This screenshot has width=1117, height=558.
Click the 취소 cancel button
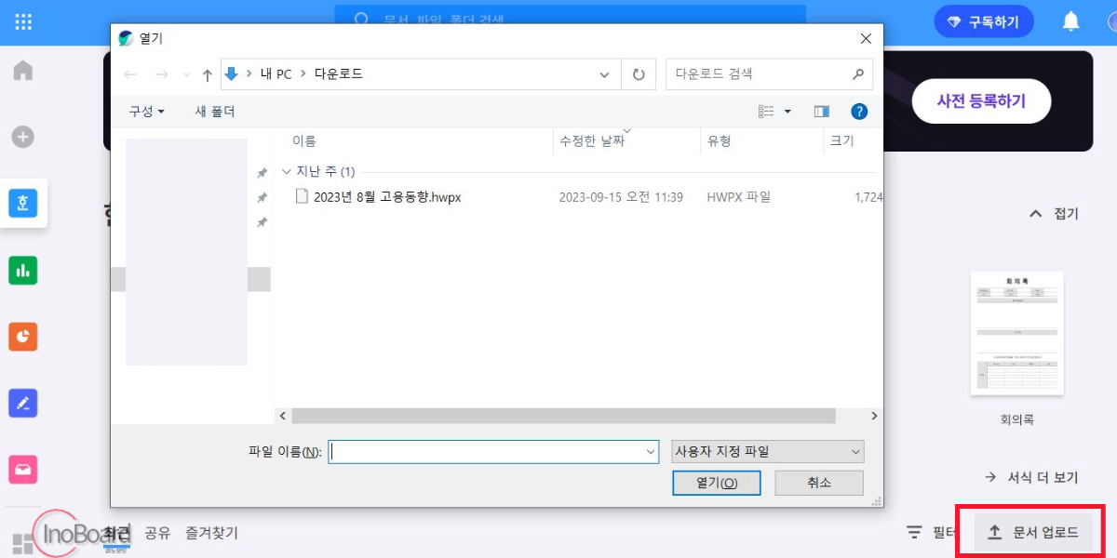click(819, 483)
